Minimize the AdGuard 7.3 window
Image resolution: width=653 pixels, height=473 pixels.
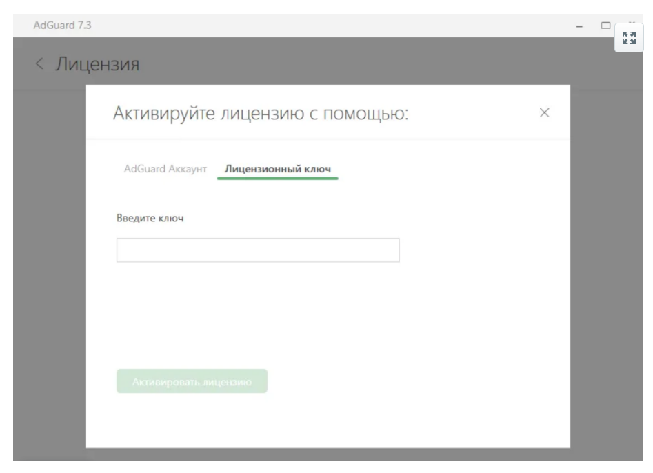coord(579,26)
